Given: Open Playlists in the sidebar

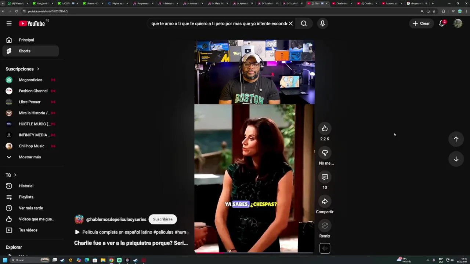Looking at the screenshot, I should 30,197.
